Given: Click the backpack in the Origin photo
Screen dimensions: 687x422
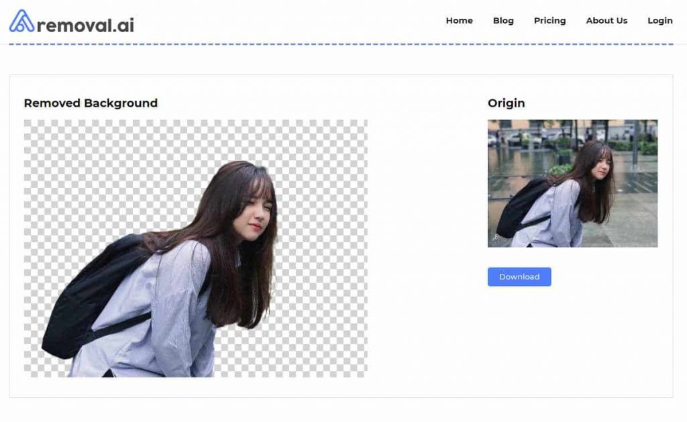Looking at the screenshot, I should click(x=520, y=208).
